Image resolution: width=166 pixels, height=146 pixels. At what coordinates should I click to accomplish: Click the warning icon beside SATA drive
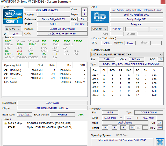point(5,123)
